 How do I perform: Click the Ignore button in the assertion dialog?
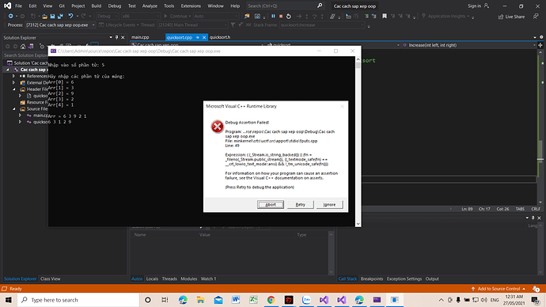[x=329, y=205]
